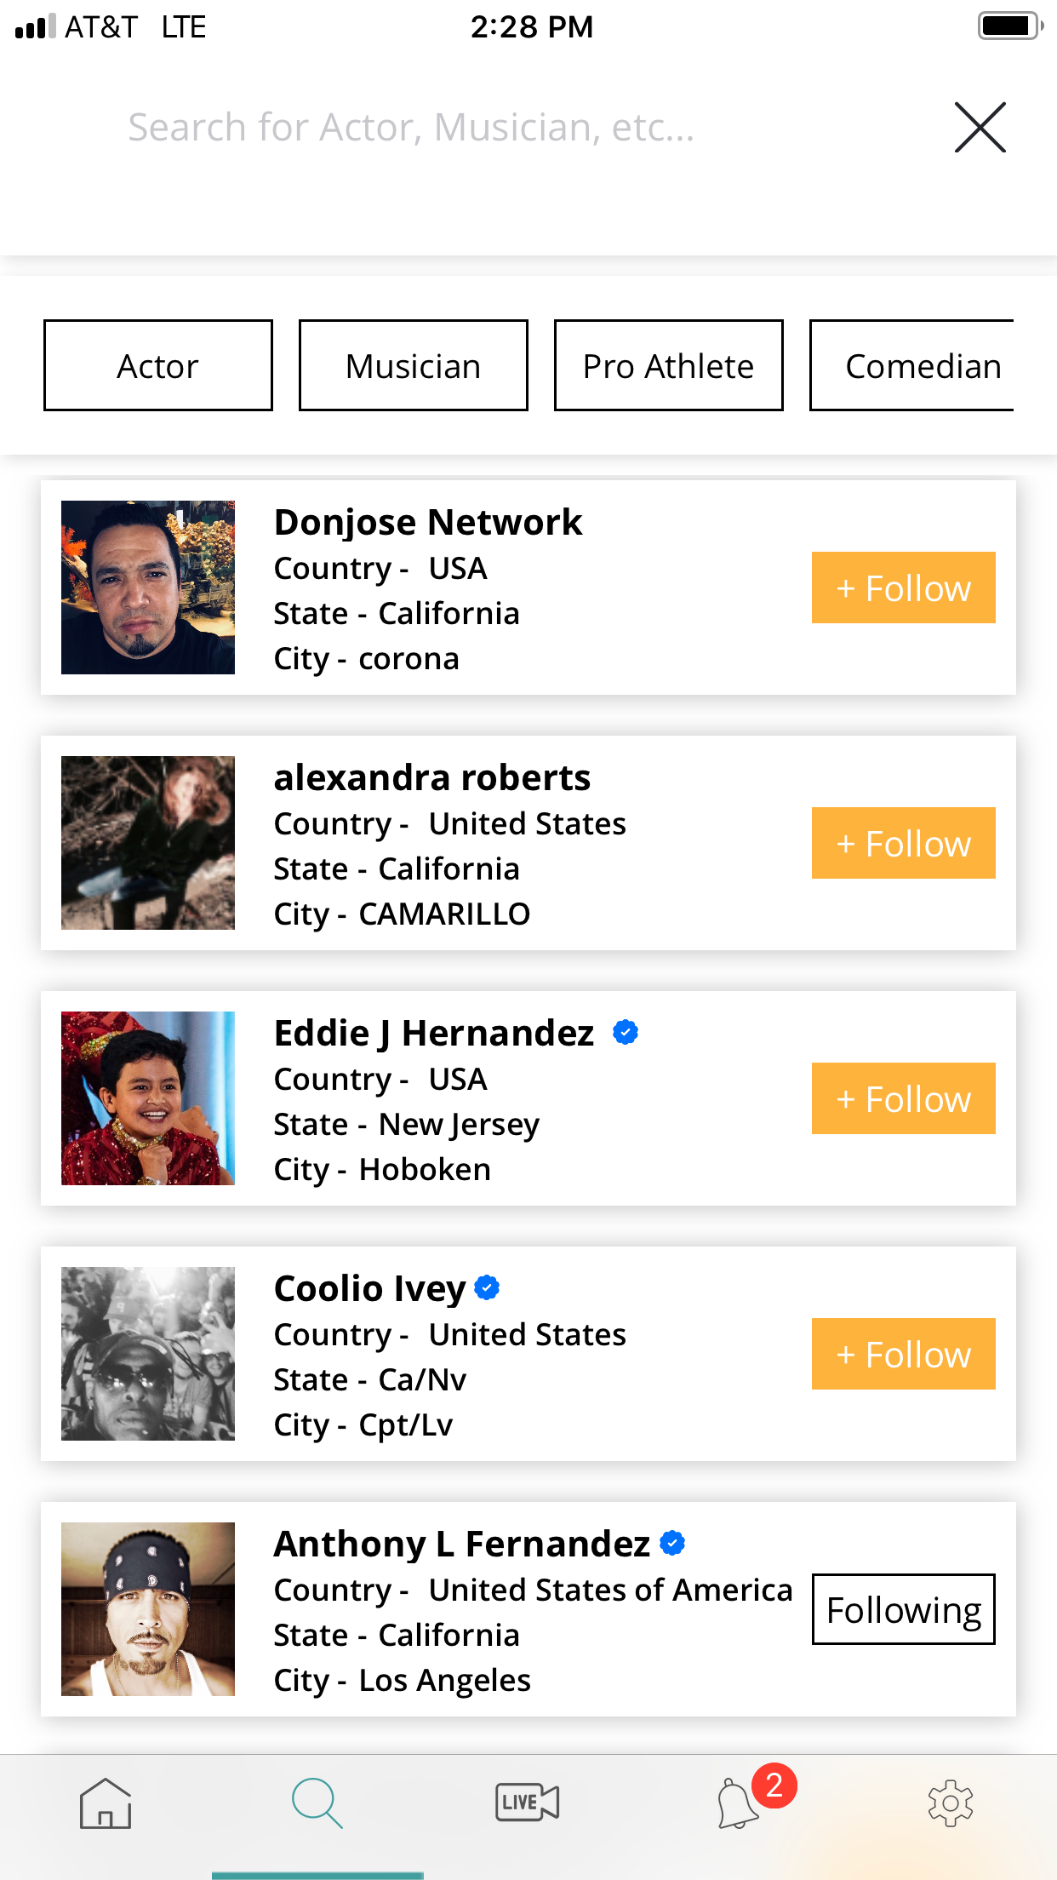Select the Pro Athlete filter

tap(668, 366)
